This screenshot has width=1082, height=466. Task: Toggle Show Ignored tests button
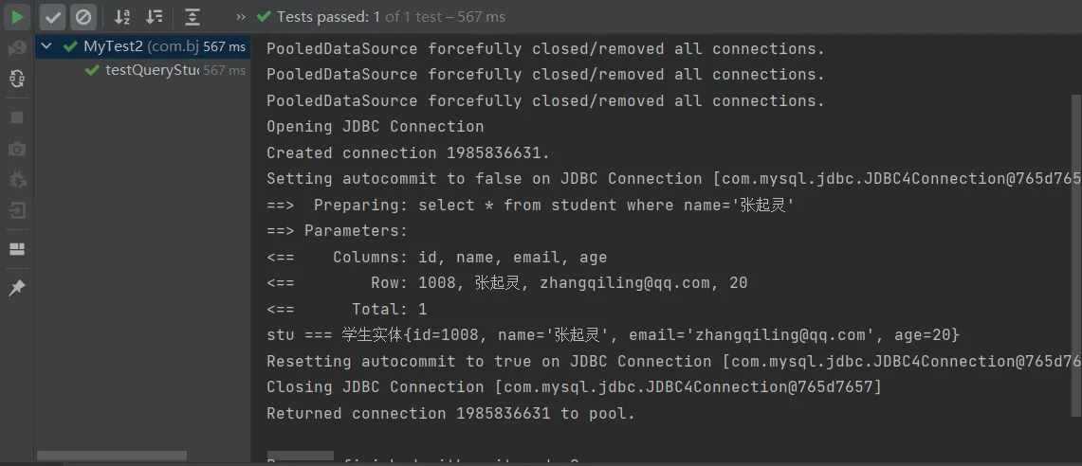click(83, 17)
